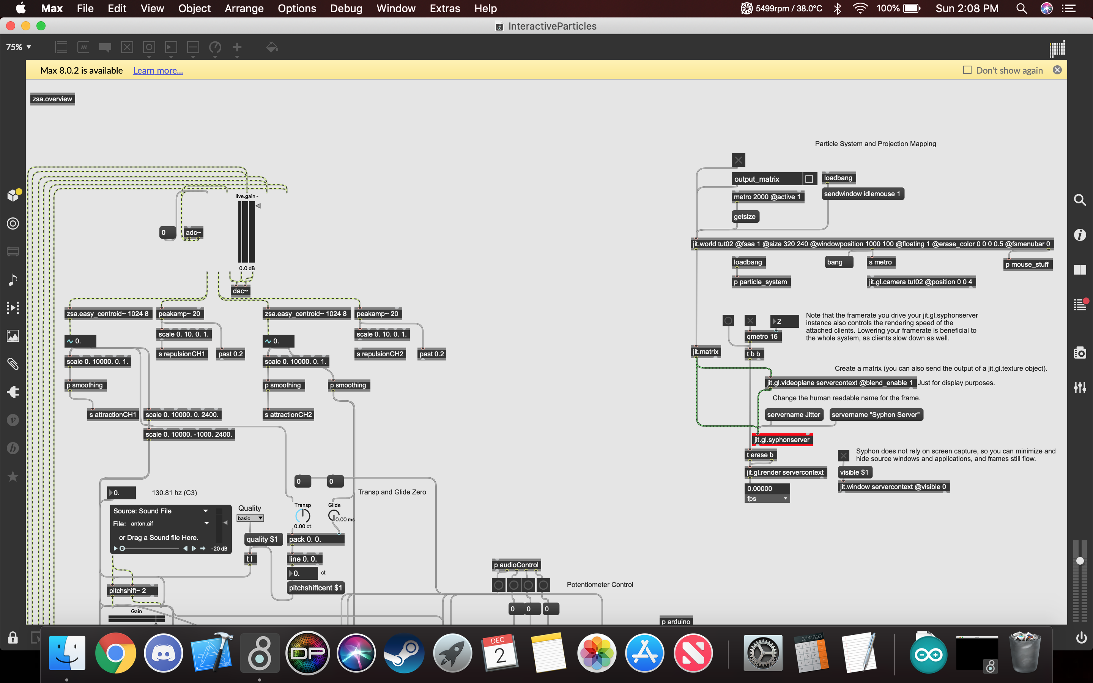
Task: Open the Plug-ins icon in left sidebar
Action: 13,392
